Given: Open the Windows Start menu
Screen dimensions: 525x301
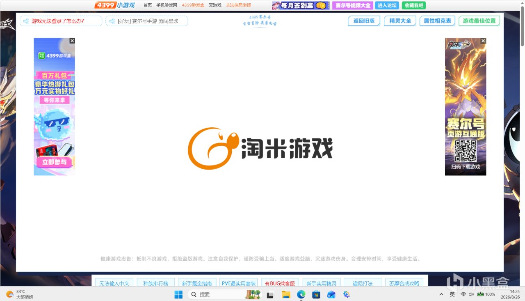Looking at the screenshot, I should click(179, 294).
